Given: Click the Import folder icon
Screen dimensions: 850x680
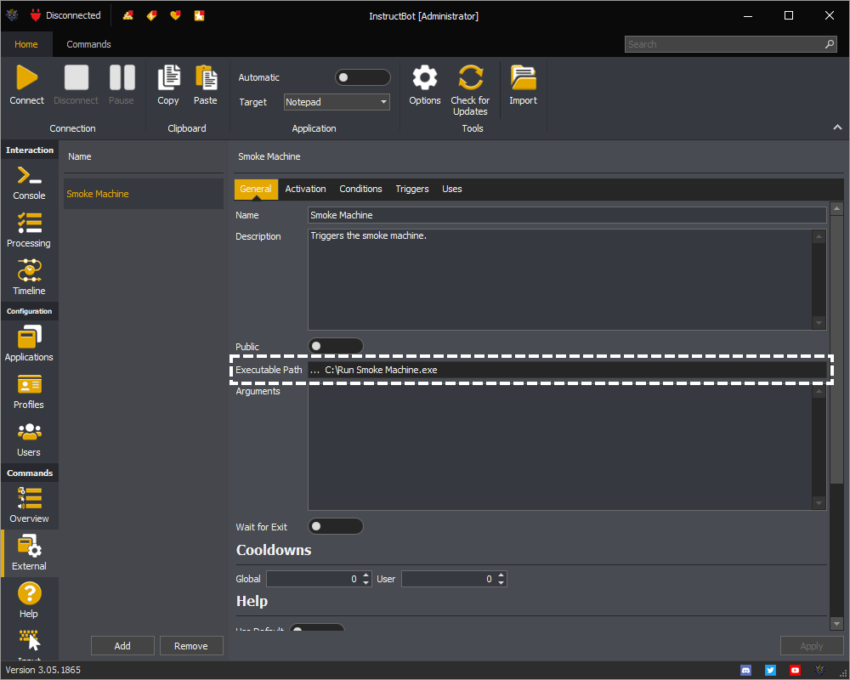Looking at the screenshot, I should click(523, 77).
